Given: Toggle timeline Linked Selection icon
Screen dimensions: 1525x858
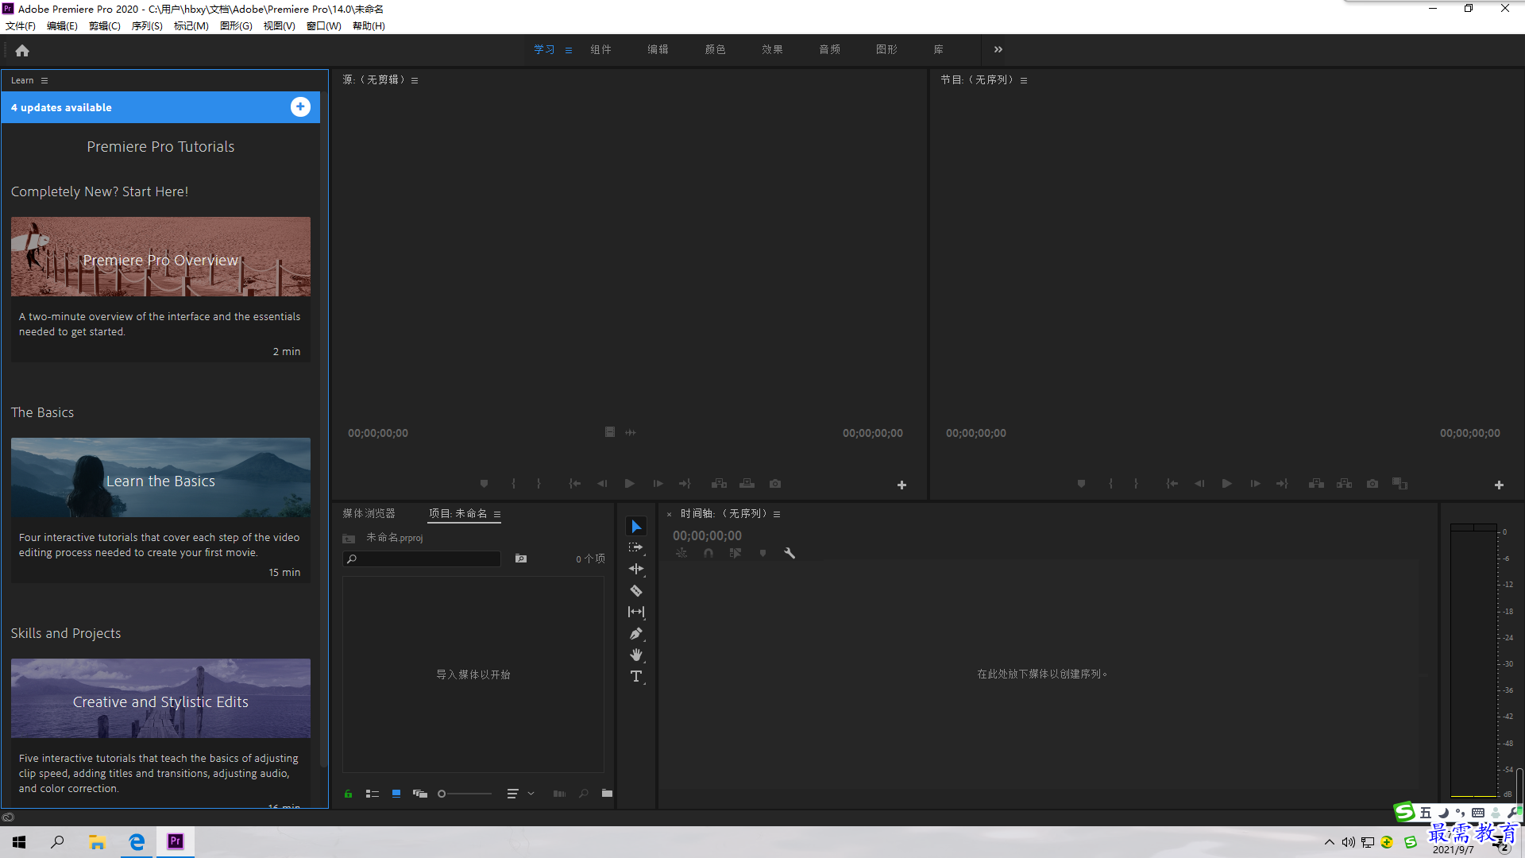Looking at the screenshot, I should (735, 553).
